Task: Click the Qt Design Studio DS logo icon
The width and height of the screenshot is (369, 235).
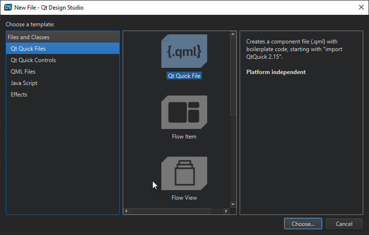Action: (8, 7)
